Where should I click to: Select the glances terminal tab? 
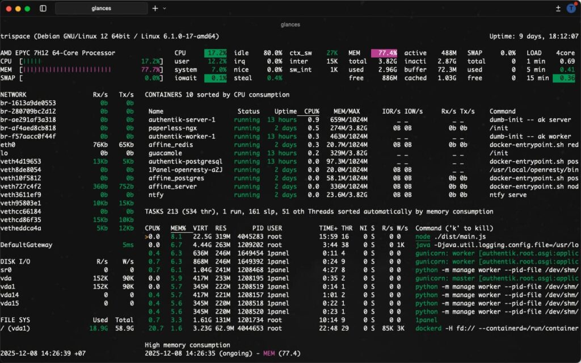[102, 8]
